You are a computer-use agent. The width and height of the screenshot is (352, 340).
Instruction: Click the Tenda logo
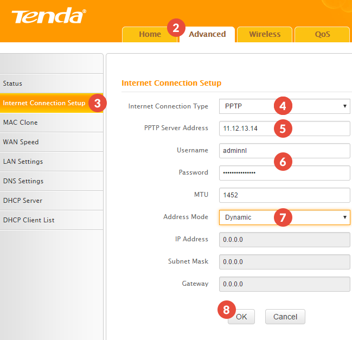pyautogui.click(x=49, y=16)
